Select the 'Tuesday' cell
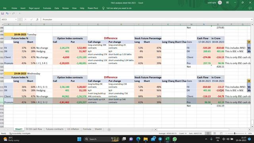The height and width of the screenshot is (143, 254). (x=31, y=35)
